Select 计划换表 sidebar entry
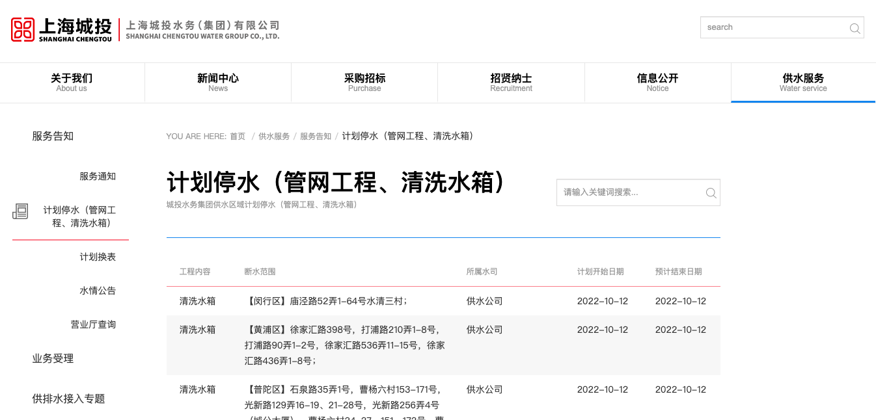The width and height of the screenshot is (876, 420). [97, 256]
